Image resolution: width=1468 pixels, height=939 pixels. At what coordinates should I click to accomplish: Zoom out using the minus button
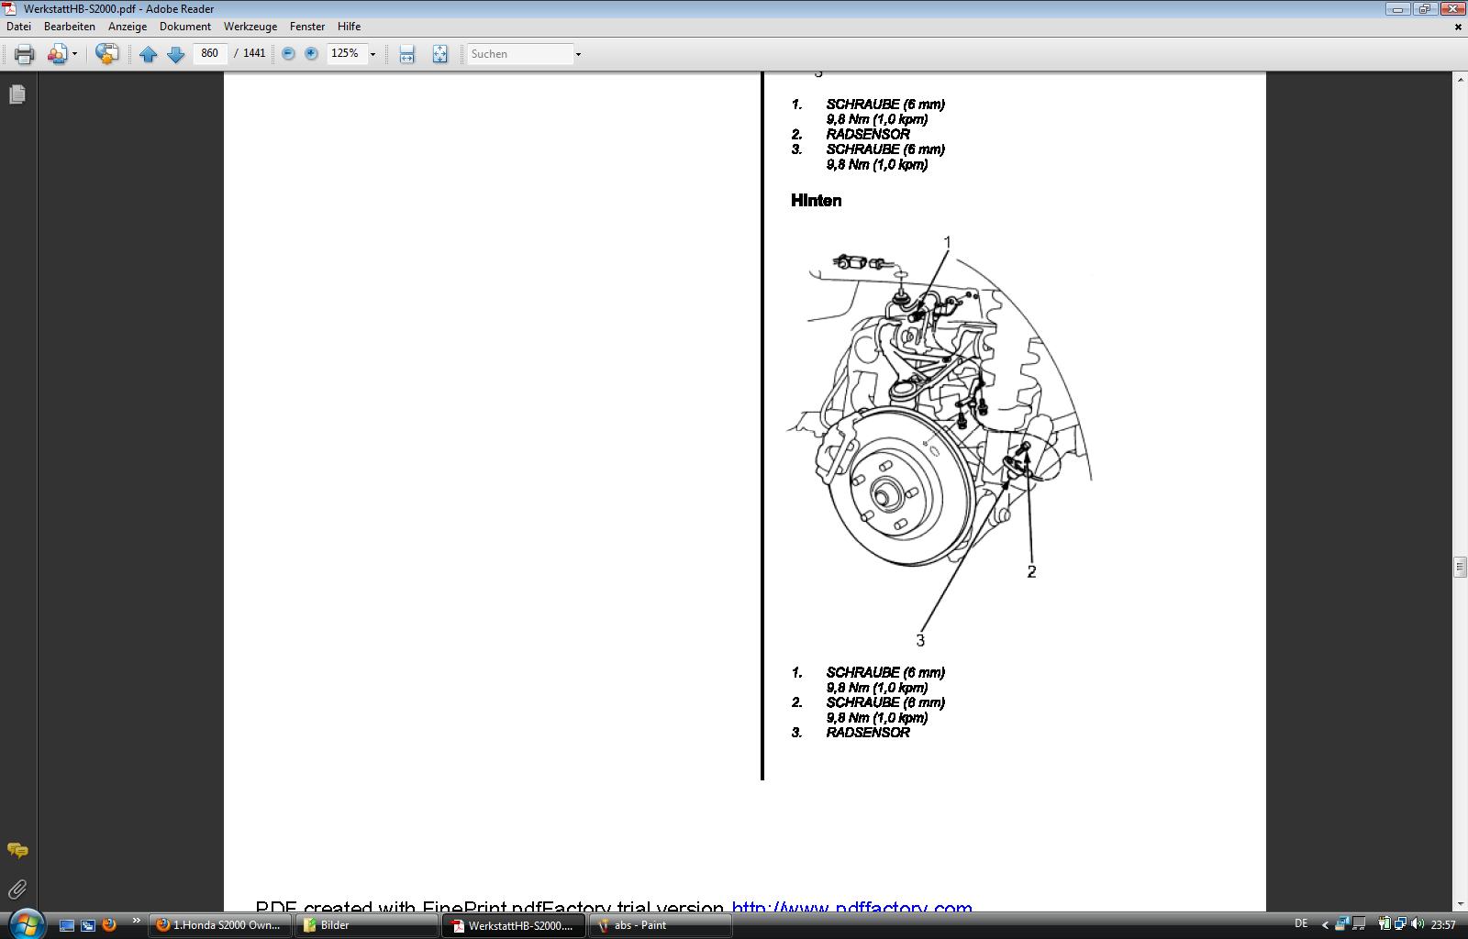(x=288, y=54)
